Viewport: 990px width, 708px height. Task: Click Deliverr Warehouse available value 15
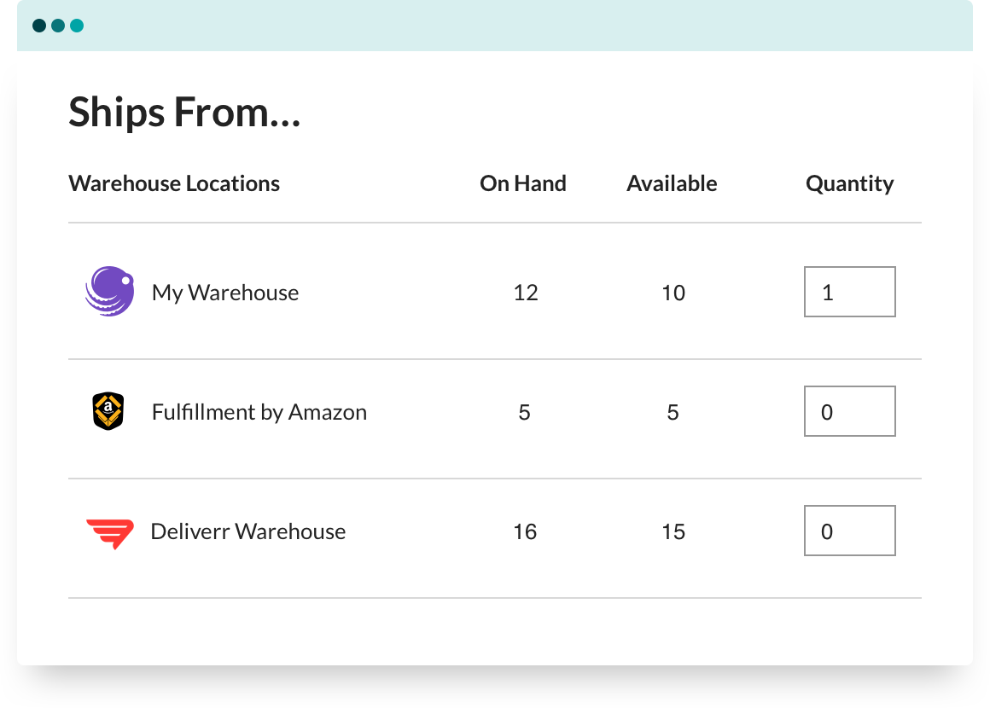(673, 531)
